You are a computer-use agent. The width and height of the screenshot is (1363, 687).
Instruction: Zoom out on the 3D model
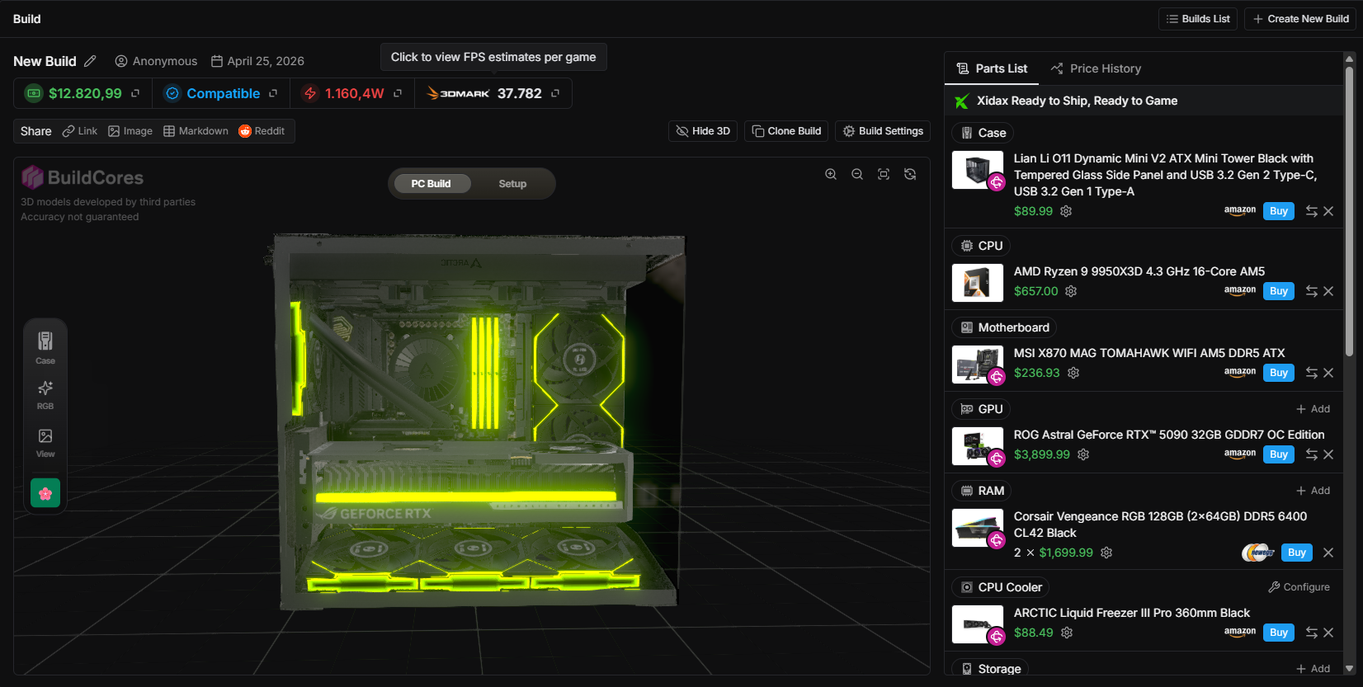(857, 174)
